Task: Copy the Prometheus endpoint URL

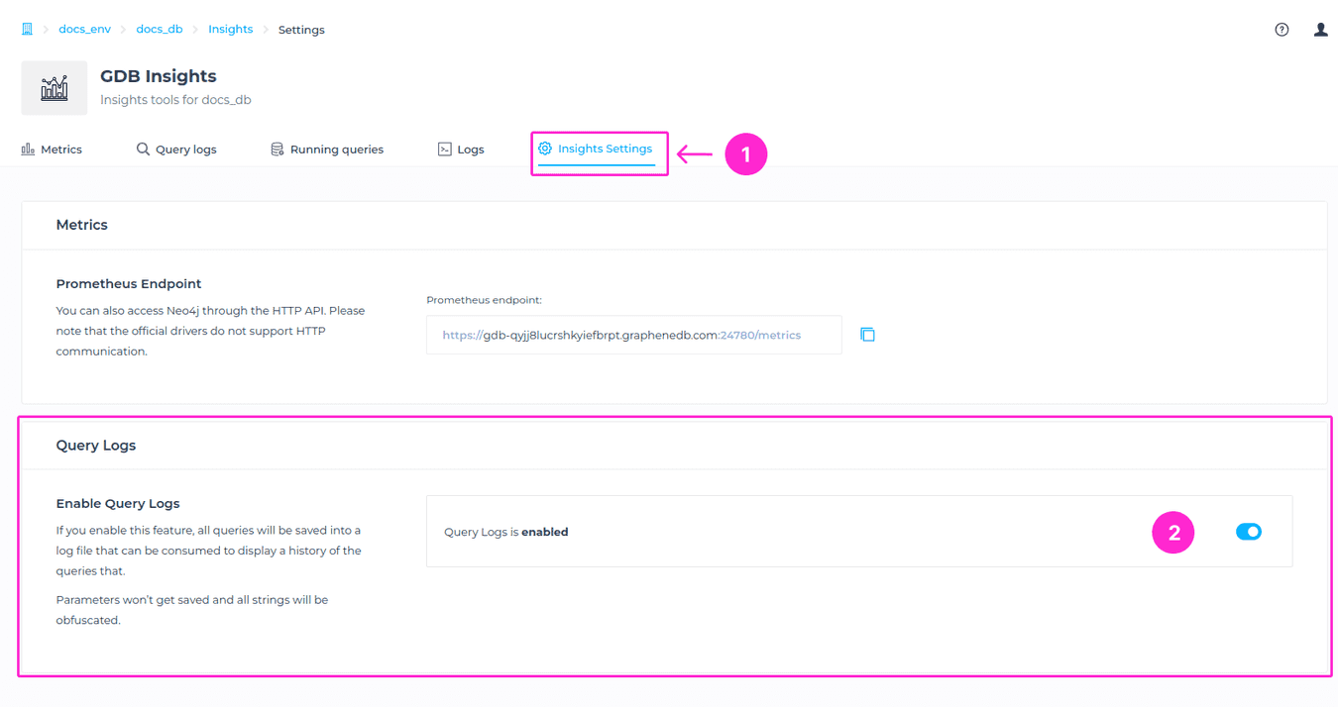Action: (x=867, y=335)
